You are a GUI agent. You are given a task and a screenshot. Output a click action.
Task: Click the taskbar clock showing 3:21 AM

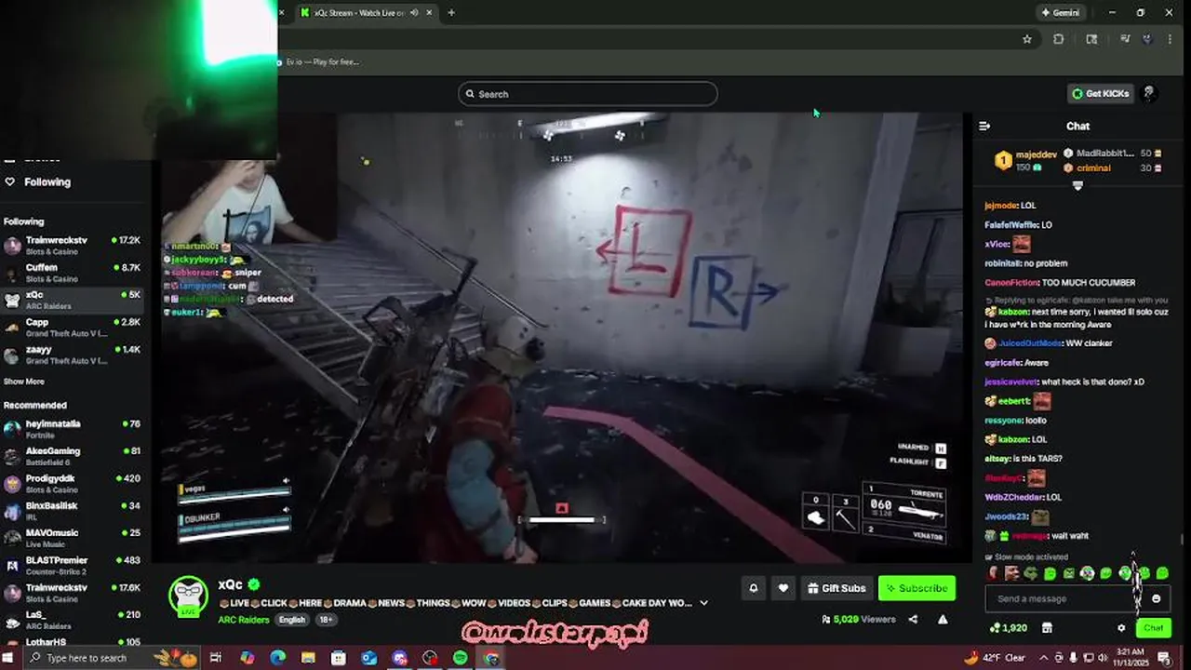pyautogui.click(x=1132, y=658)
